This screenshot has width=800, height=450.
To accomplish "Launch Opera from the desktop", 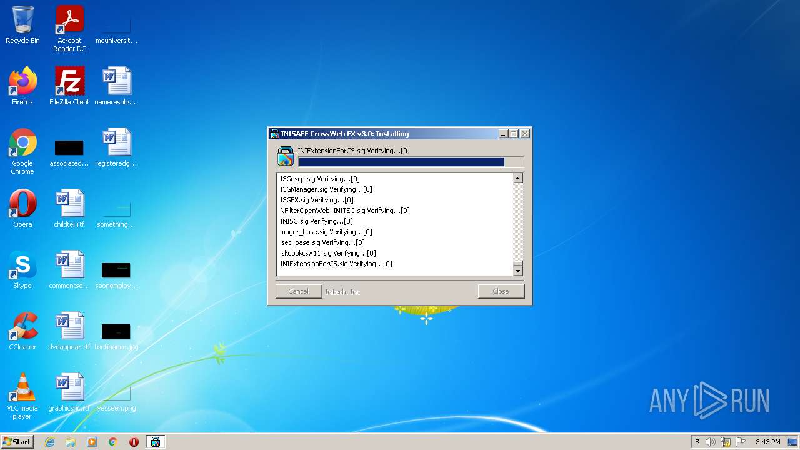I will pos(22,209).
